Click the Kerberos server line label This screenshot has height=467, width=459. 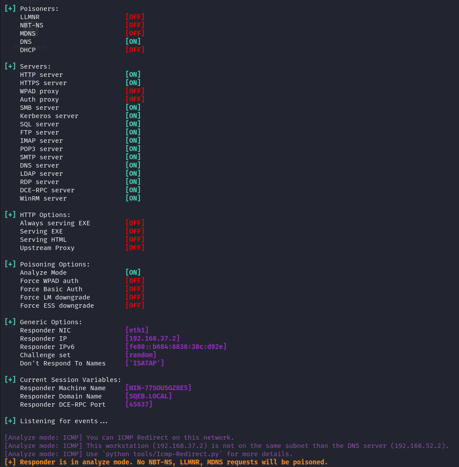49,116
